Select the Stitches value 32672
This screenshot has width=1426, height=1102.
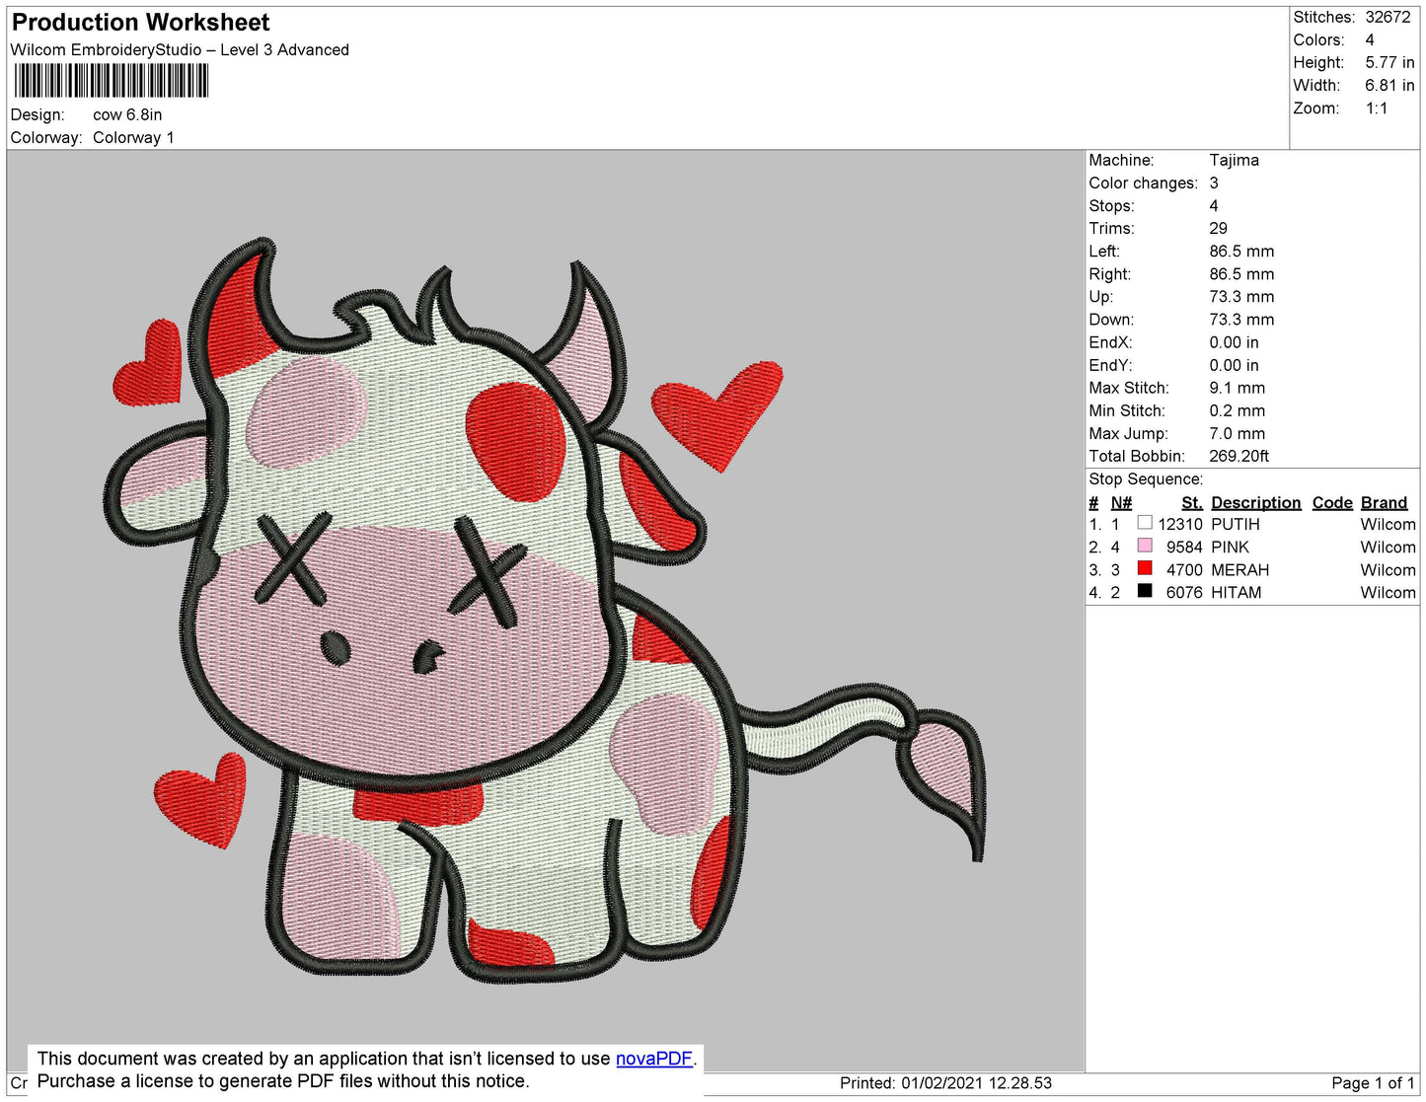coord(1388,17)
